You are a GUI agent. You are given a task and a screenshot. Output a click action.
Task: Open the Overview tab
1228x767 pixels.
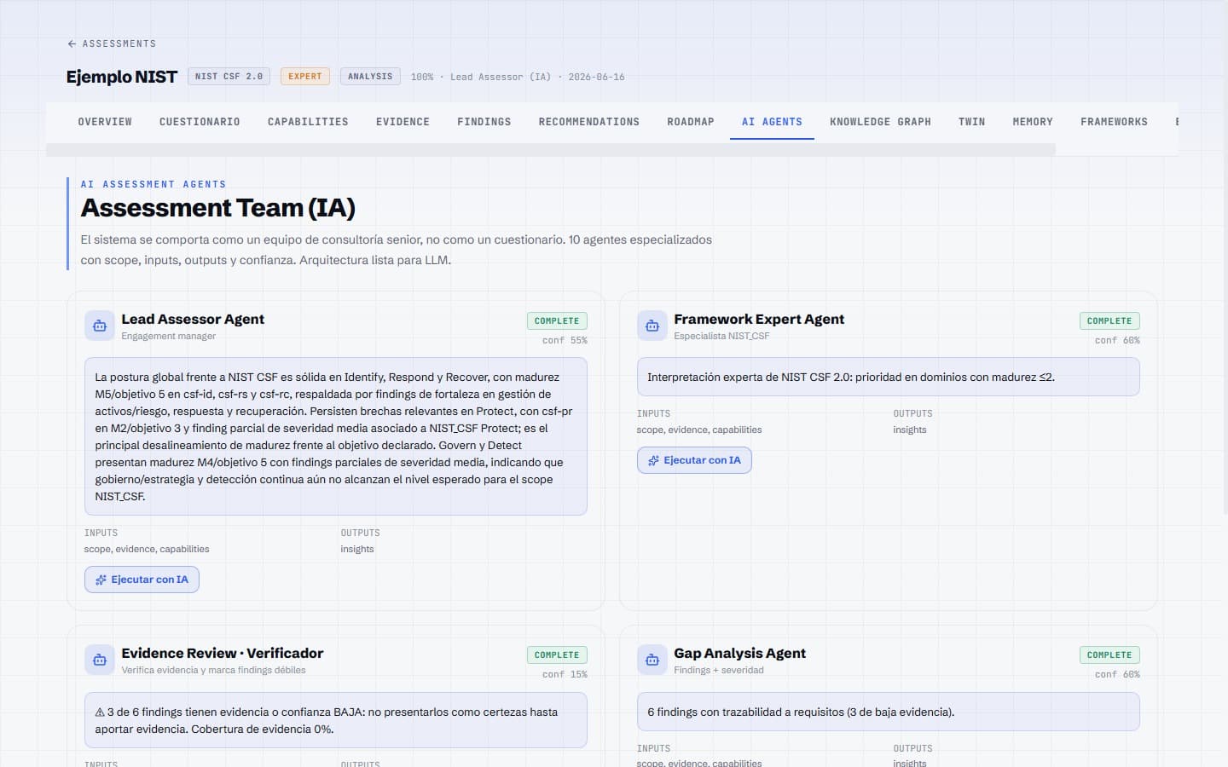[x=105, y=122]
